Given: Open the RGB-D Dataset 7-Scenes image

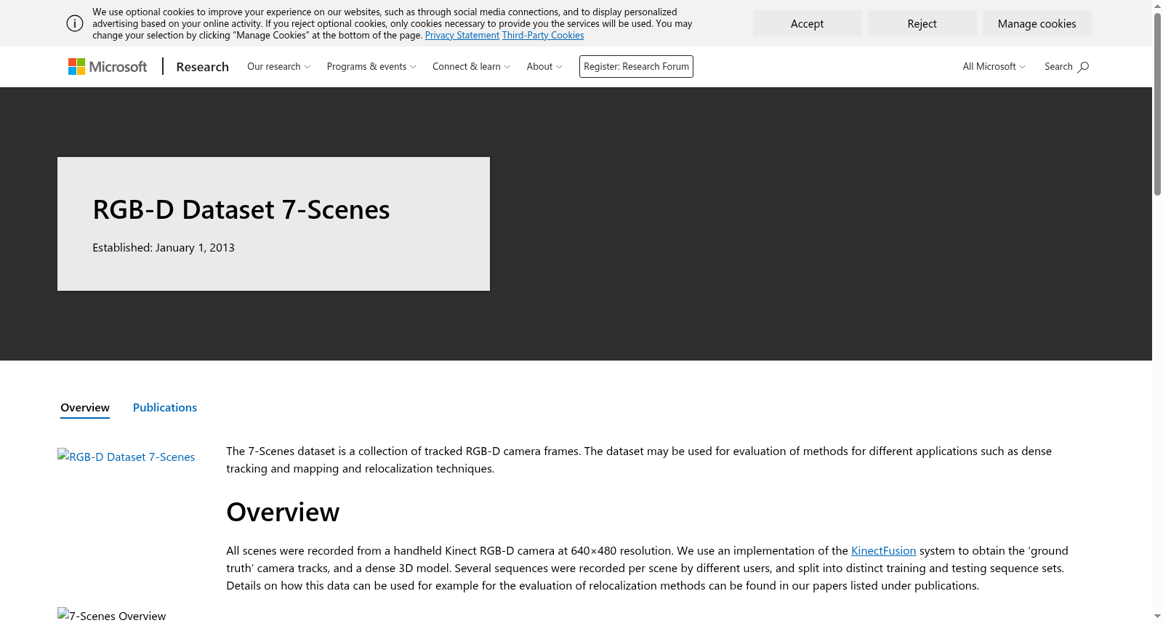Looking at the screenshot, I should tap(126, 457).
